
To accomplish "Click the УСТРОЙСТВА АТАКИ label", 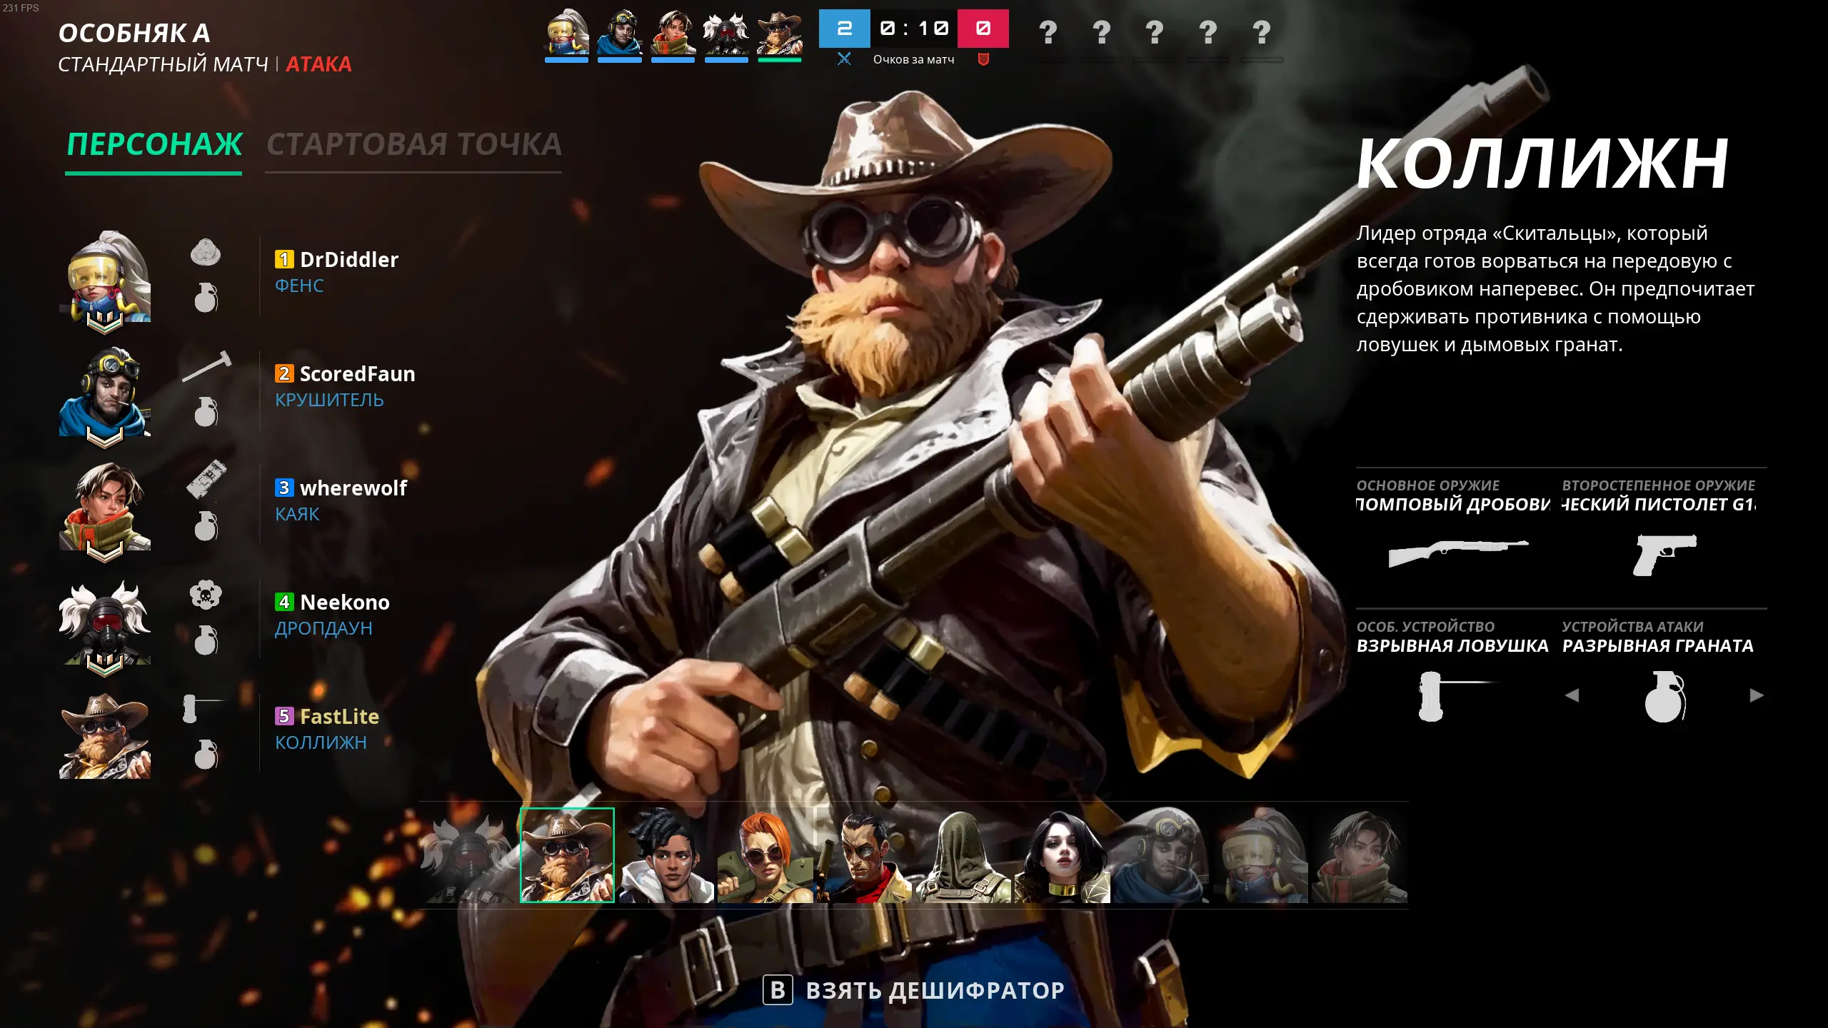I will 1632,627.
